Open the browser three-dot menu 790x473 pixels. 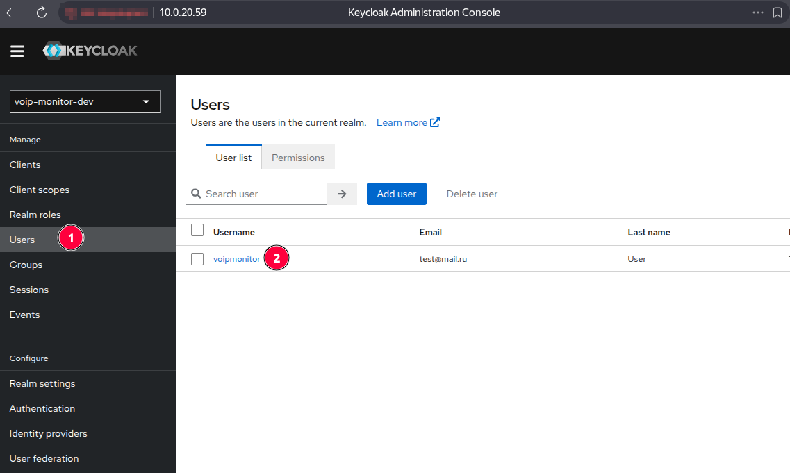click(757, 13)
